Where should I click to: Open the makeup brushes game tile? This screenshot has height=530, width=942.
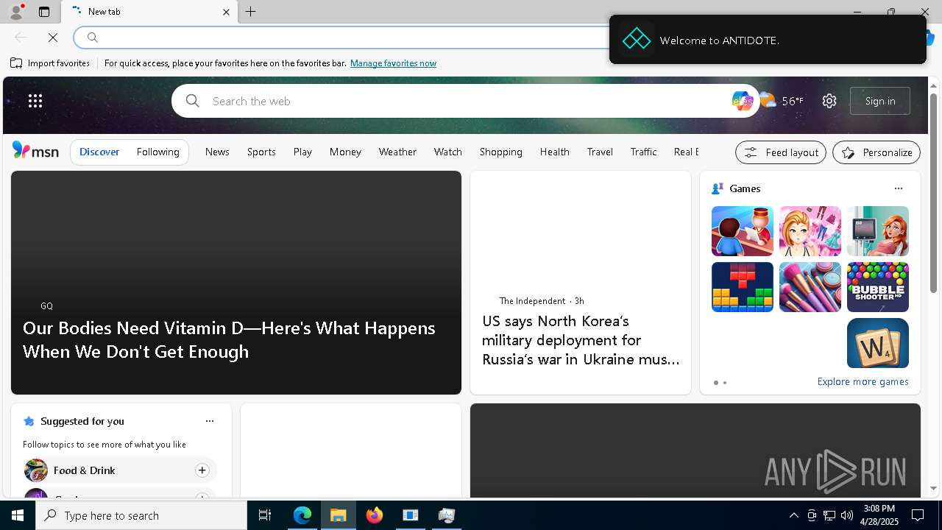coord(810,287)
